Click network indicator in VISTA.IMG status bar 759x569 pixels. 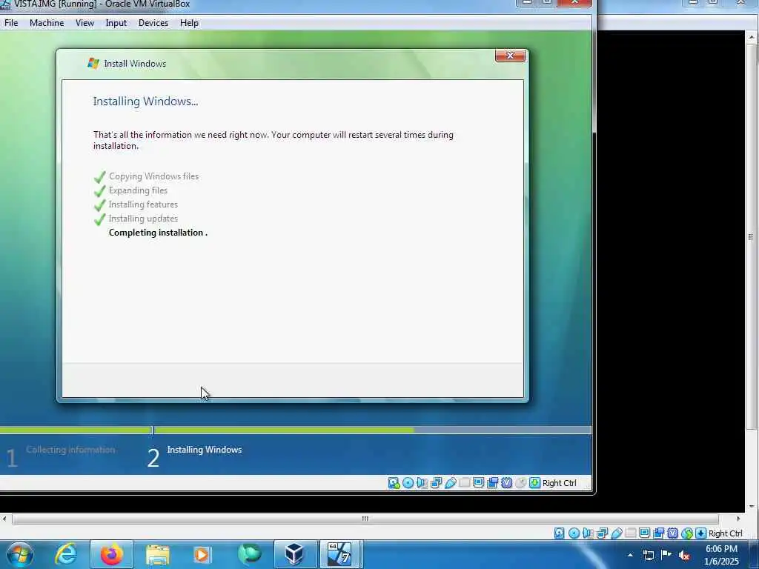(x=436, y=483)
